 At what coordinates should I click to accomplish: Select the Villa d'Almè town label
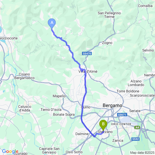pos(88,71)
